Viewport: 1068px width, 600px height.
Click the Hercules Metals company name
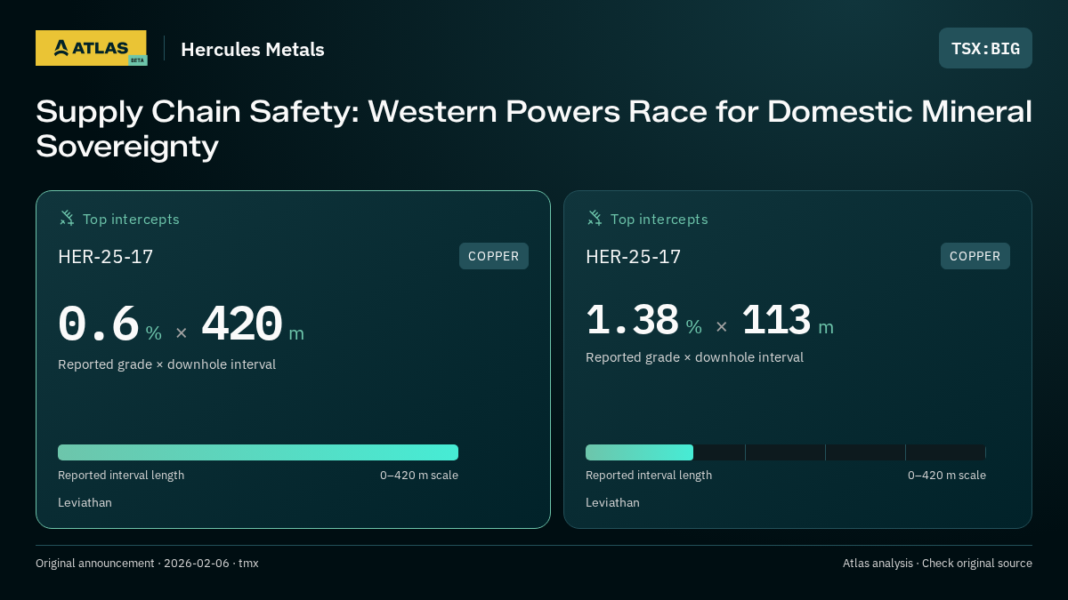click(253, 49)
